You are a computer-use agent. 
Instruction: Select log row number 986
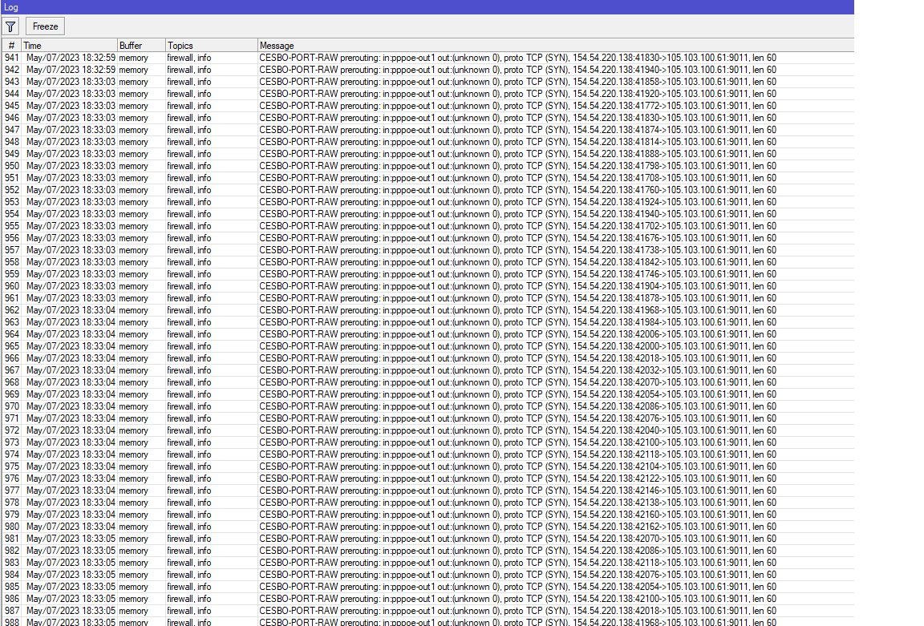coord(12,598)
